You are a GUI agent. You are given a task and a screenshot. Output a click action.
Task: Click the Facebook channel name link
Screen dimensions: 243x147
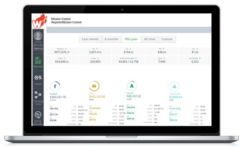coord(53,94)
